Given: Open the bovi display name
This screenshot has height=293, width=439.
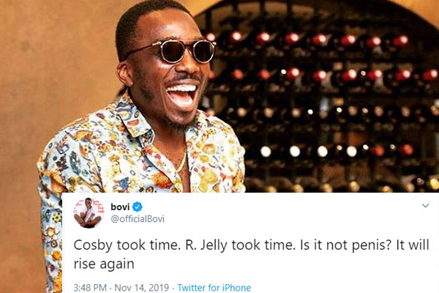Looking at the screenshot, I should pos(120,207).
